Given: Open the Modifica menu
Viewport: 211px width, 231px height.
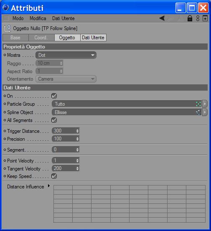Looking at the screenshot, I should [38, 18].
